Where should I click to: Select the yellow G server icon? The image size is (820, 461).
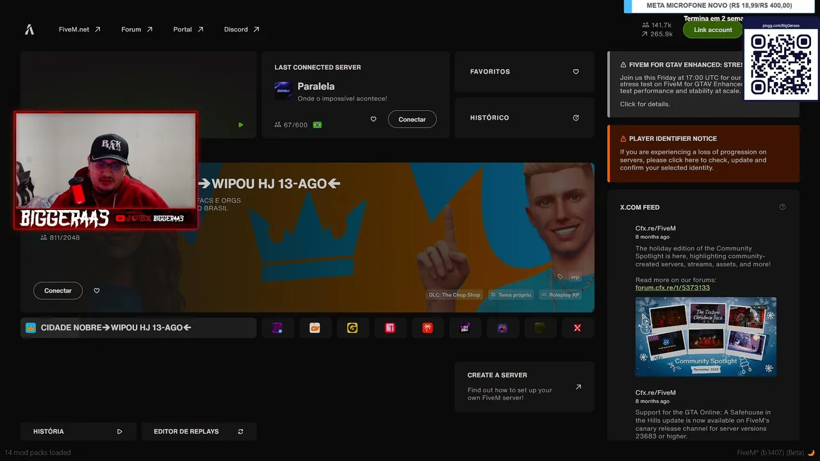click(x=352, y=328)
